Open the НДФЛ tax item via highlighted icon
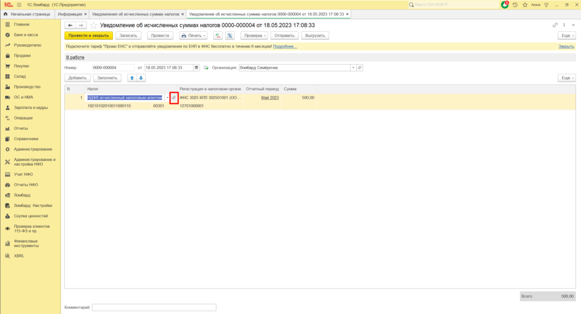Viewport: 581px width, 314px height. [174, 98]
